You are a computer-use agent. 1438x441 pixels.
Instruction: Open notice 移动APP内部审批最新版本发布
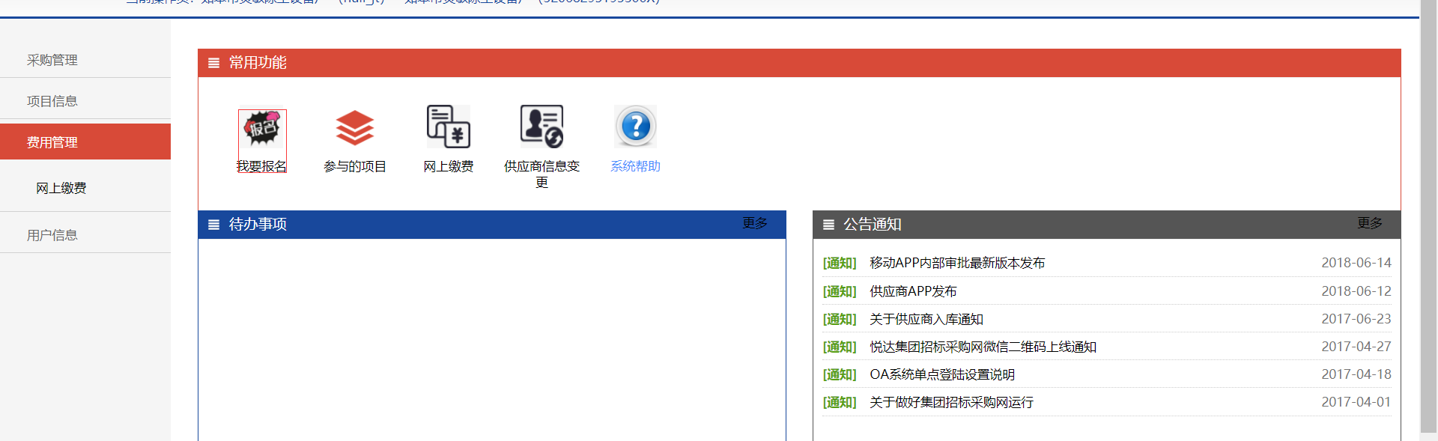tap(956, 263)
